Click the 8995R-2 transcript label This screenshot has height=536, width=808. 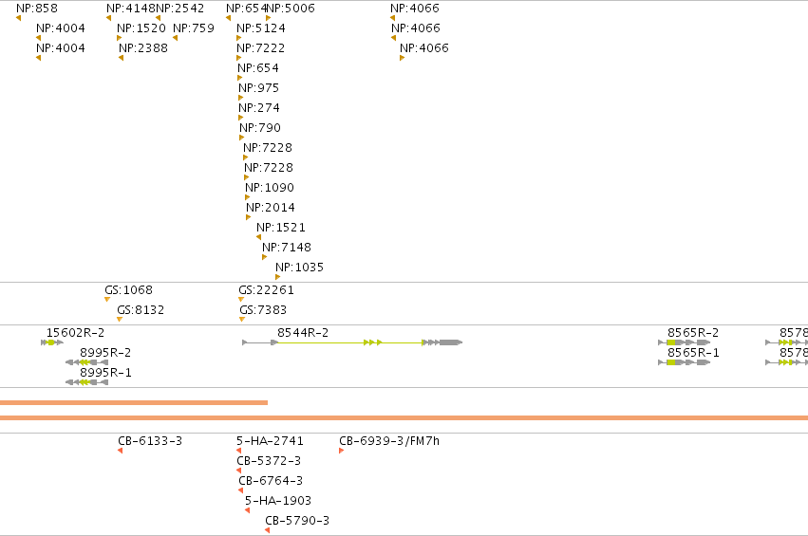click(x=105, y=353)
